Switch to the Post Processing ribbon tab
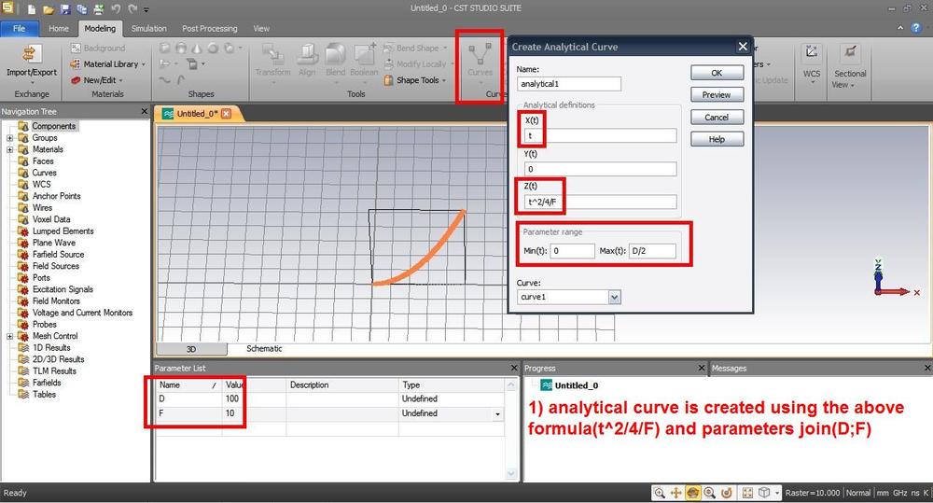933x503 pixels. tap(209, 28)
